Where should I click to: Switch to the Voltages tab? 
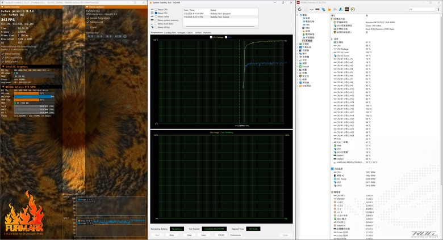(x=181, y=32)
